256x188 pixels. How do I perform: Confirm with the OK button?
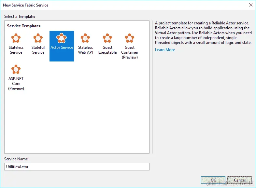pos(213,180)
